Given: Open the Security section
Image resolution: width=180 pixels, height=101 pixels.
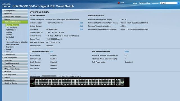Looking at the screenshot, I should (x=15, y=77).
